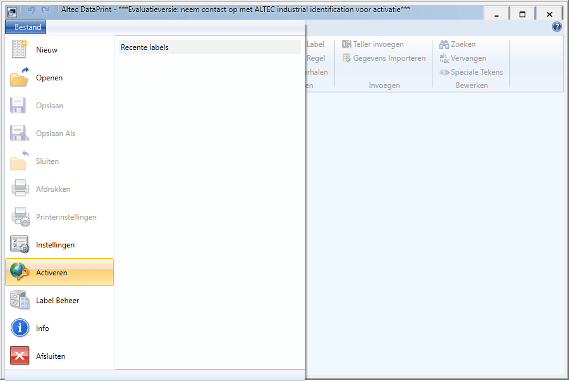569x381 pixels.
Task: Close the Altec DataPrint window
Action: point(549,14)
